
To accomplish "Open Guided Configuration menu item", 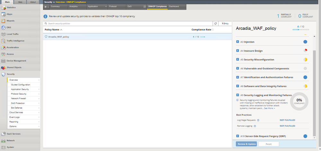I will pos(23,85).
